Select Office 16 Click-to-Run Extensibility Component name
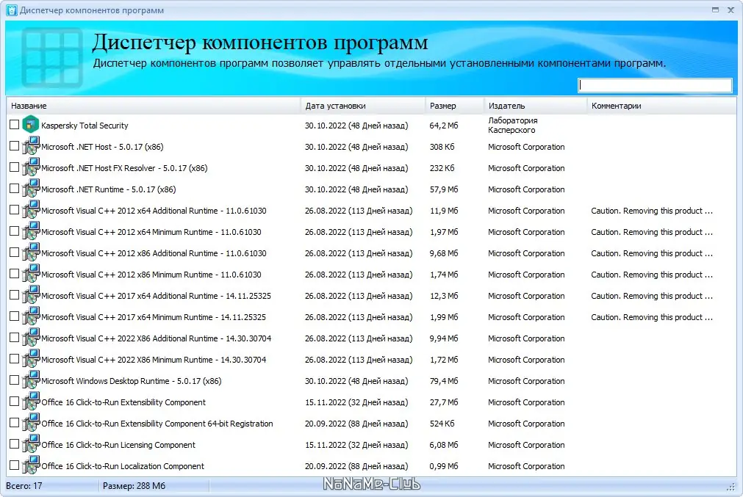743x497 pixels. 123,402
